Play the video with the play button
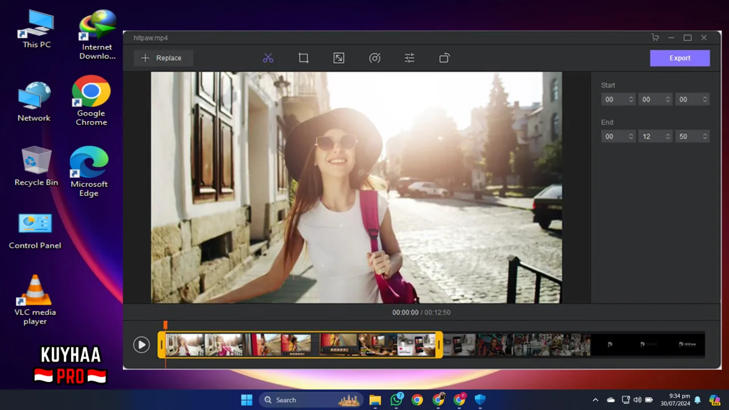Screen dimensions: 729x410 point(141,345)
